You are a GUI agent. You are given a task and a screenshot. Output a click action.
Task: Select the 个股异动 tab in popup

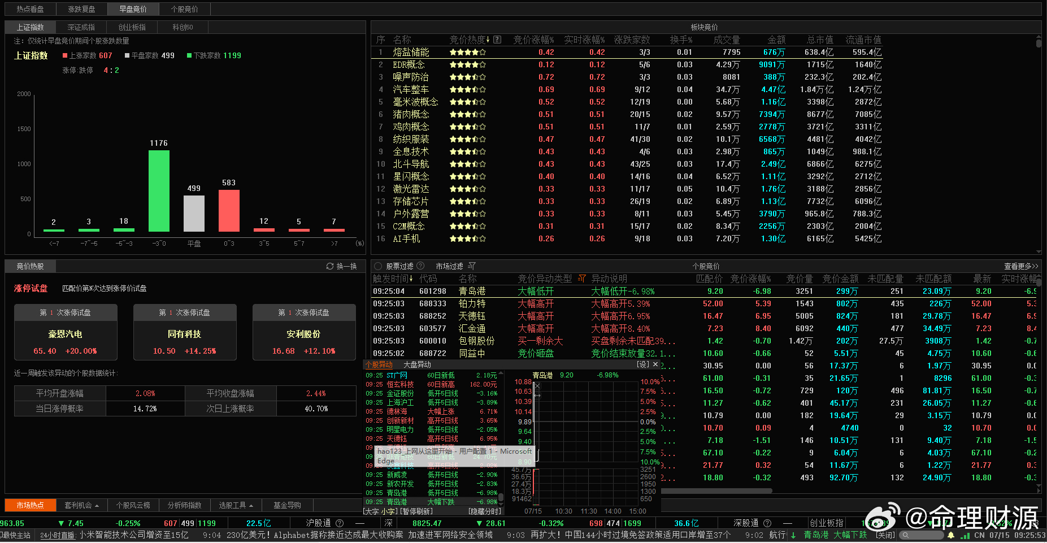click(x=379, y=364)
